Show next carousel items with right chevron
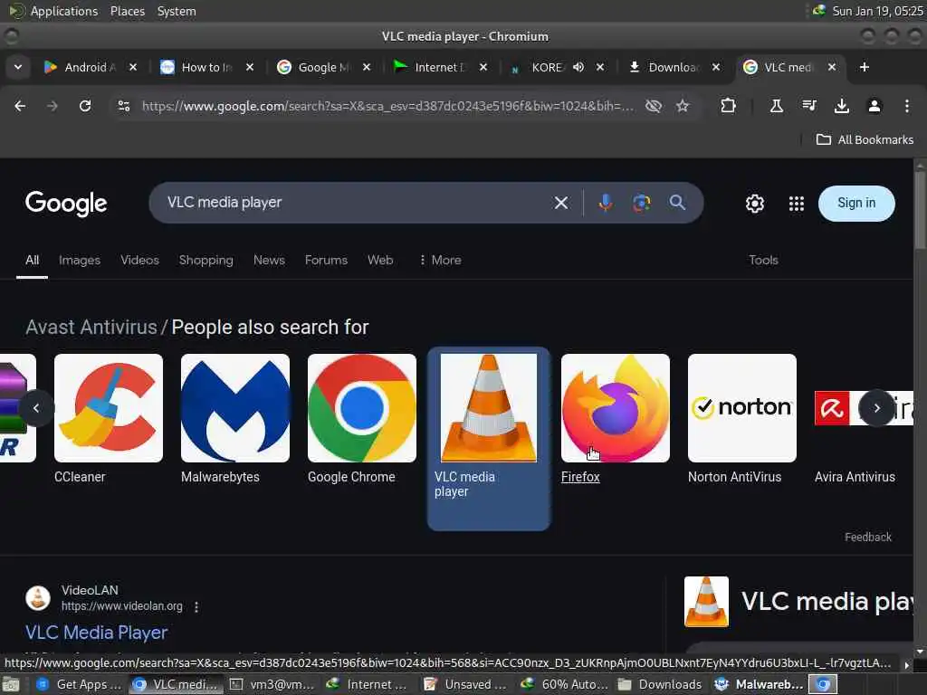 click(876, 408)
